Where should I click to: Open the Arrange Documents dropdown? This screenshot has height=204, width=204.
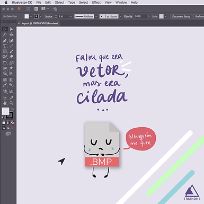[x=45, y=8]
